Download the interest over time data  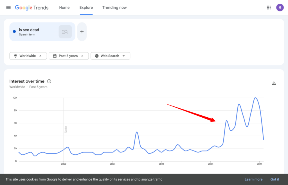(x=274, y=83)
